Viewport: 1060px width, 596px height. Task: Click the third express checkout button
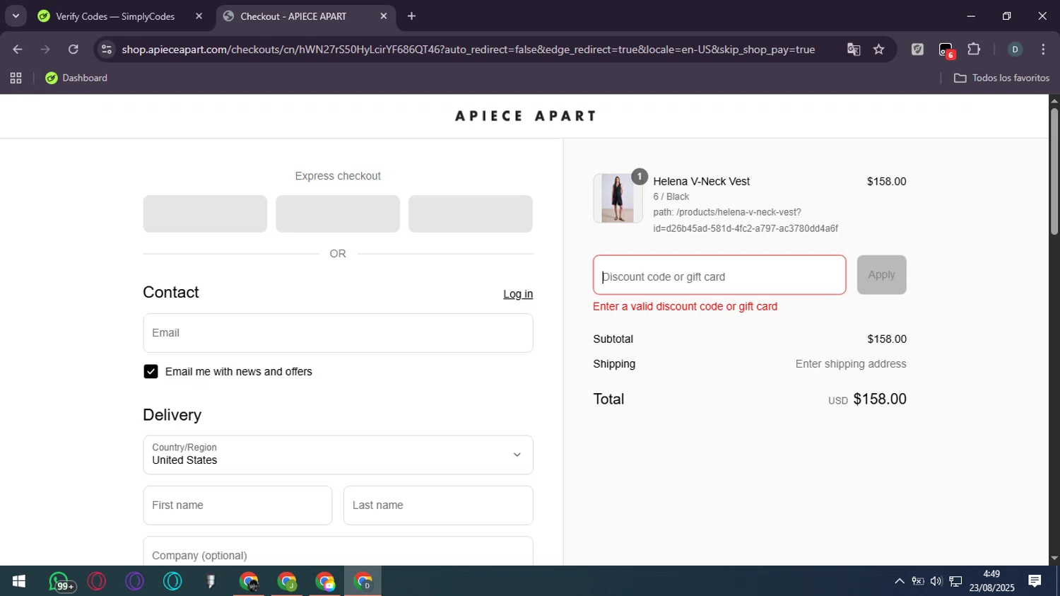pyautogui.click(x=471, y=214)
